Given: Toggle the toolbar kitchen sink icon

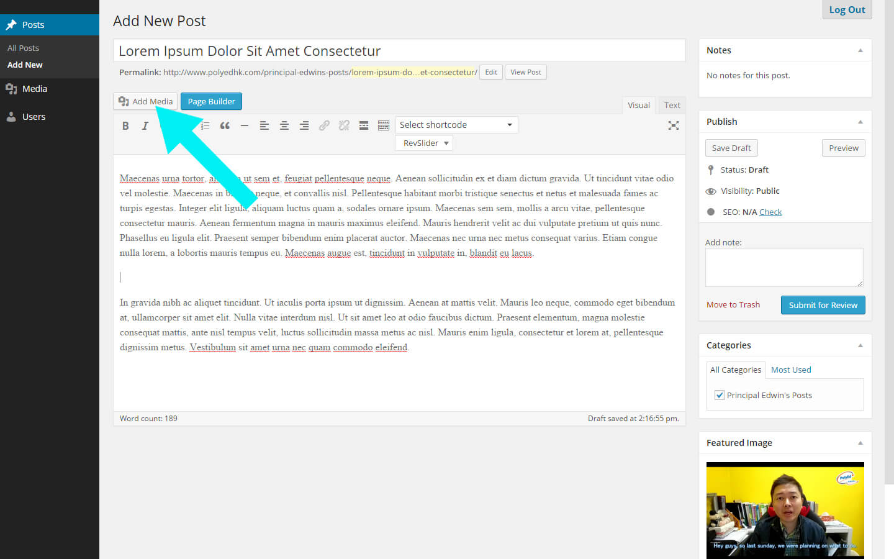Looking at the screenshot, I should coord(384,125).
